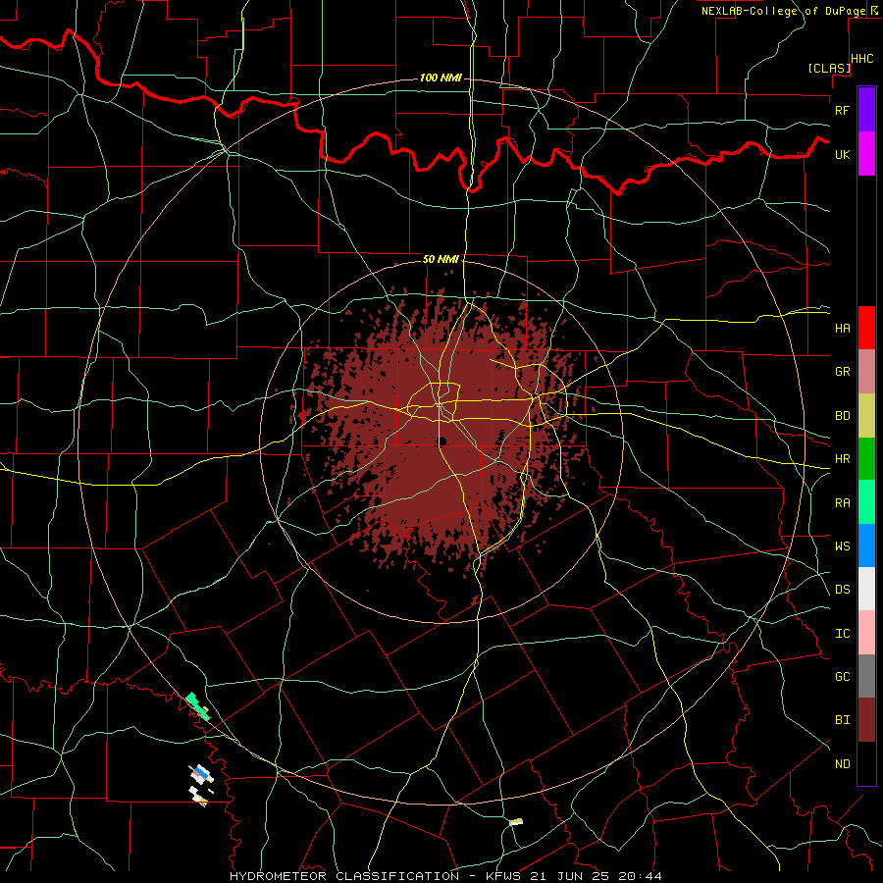Click the black radar site dot inside the brown echo
Viewport: 883px width, 883px height.
(x=442, y=441)
